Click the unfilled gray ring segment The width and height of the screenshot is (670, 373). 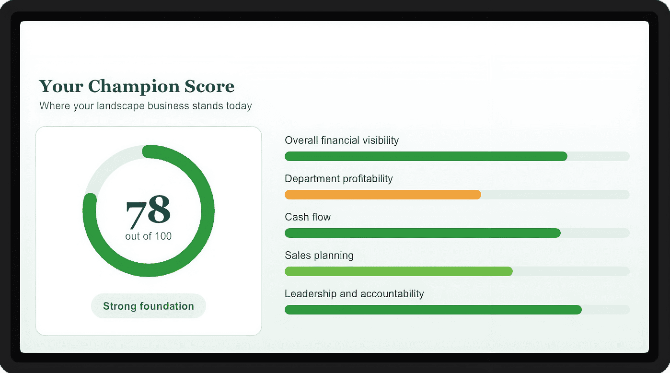tap(108, 167)
